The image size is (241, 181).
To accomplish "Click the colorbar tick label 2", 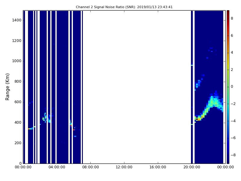I will [x=232, y=70].
